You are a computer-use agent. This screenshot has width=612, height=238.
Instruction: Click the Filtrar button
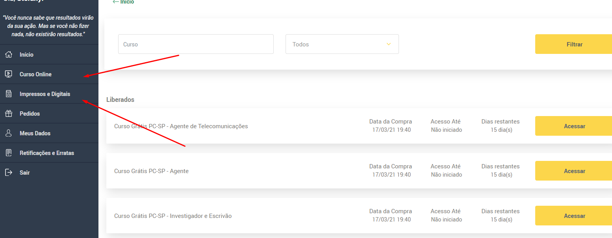coord(573,44)
